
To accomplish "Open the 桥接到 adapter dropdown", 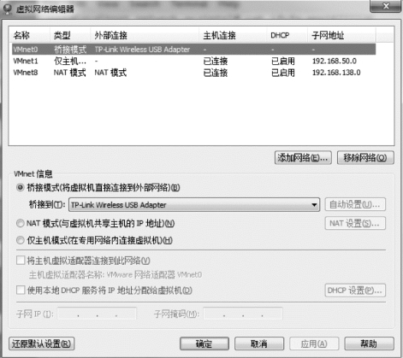I will (194, 205).
